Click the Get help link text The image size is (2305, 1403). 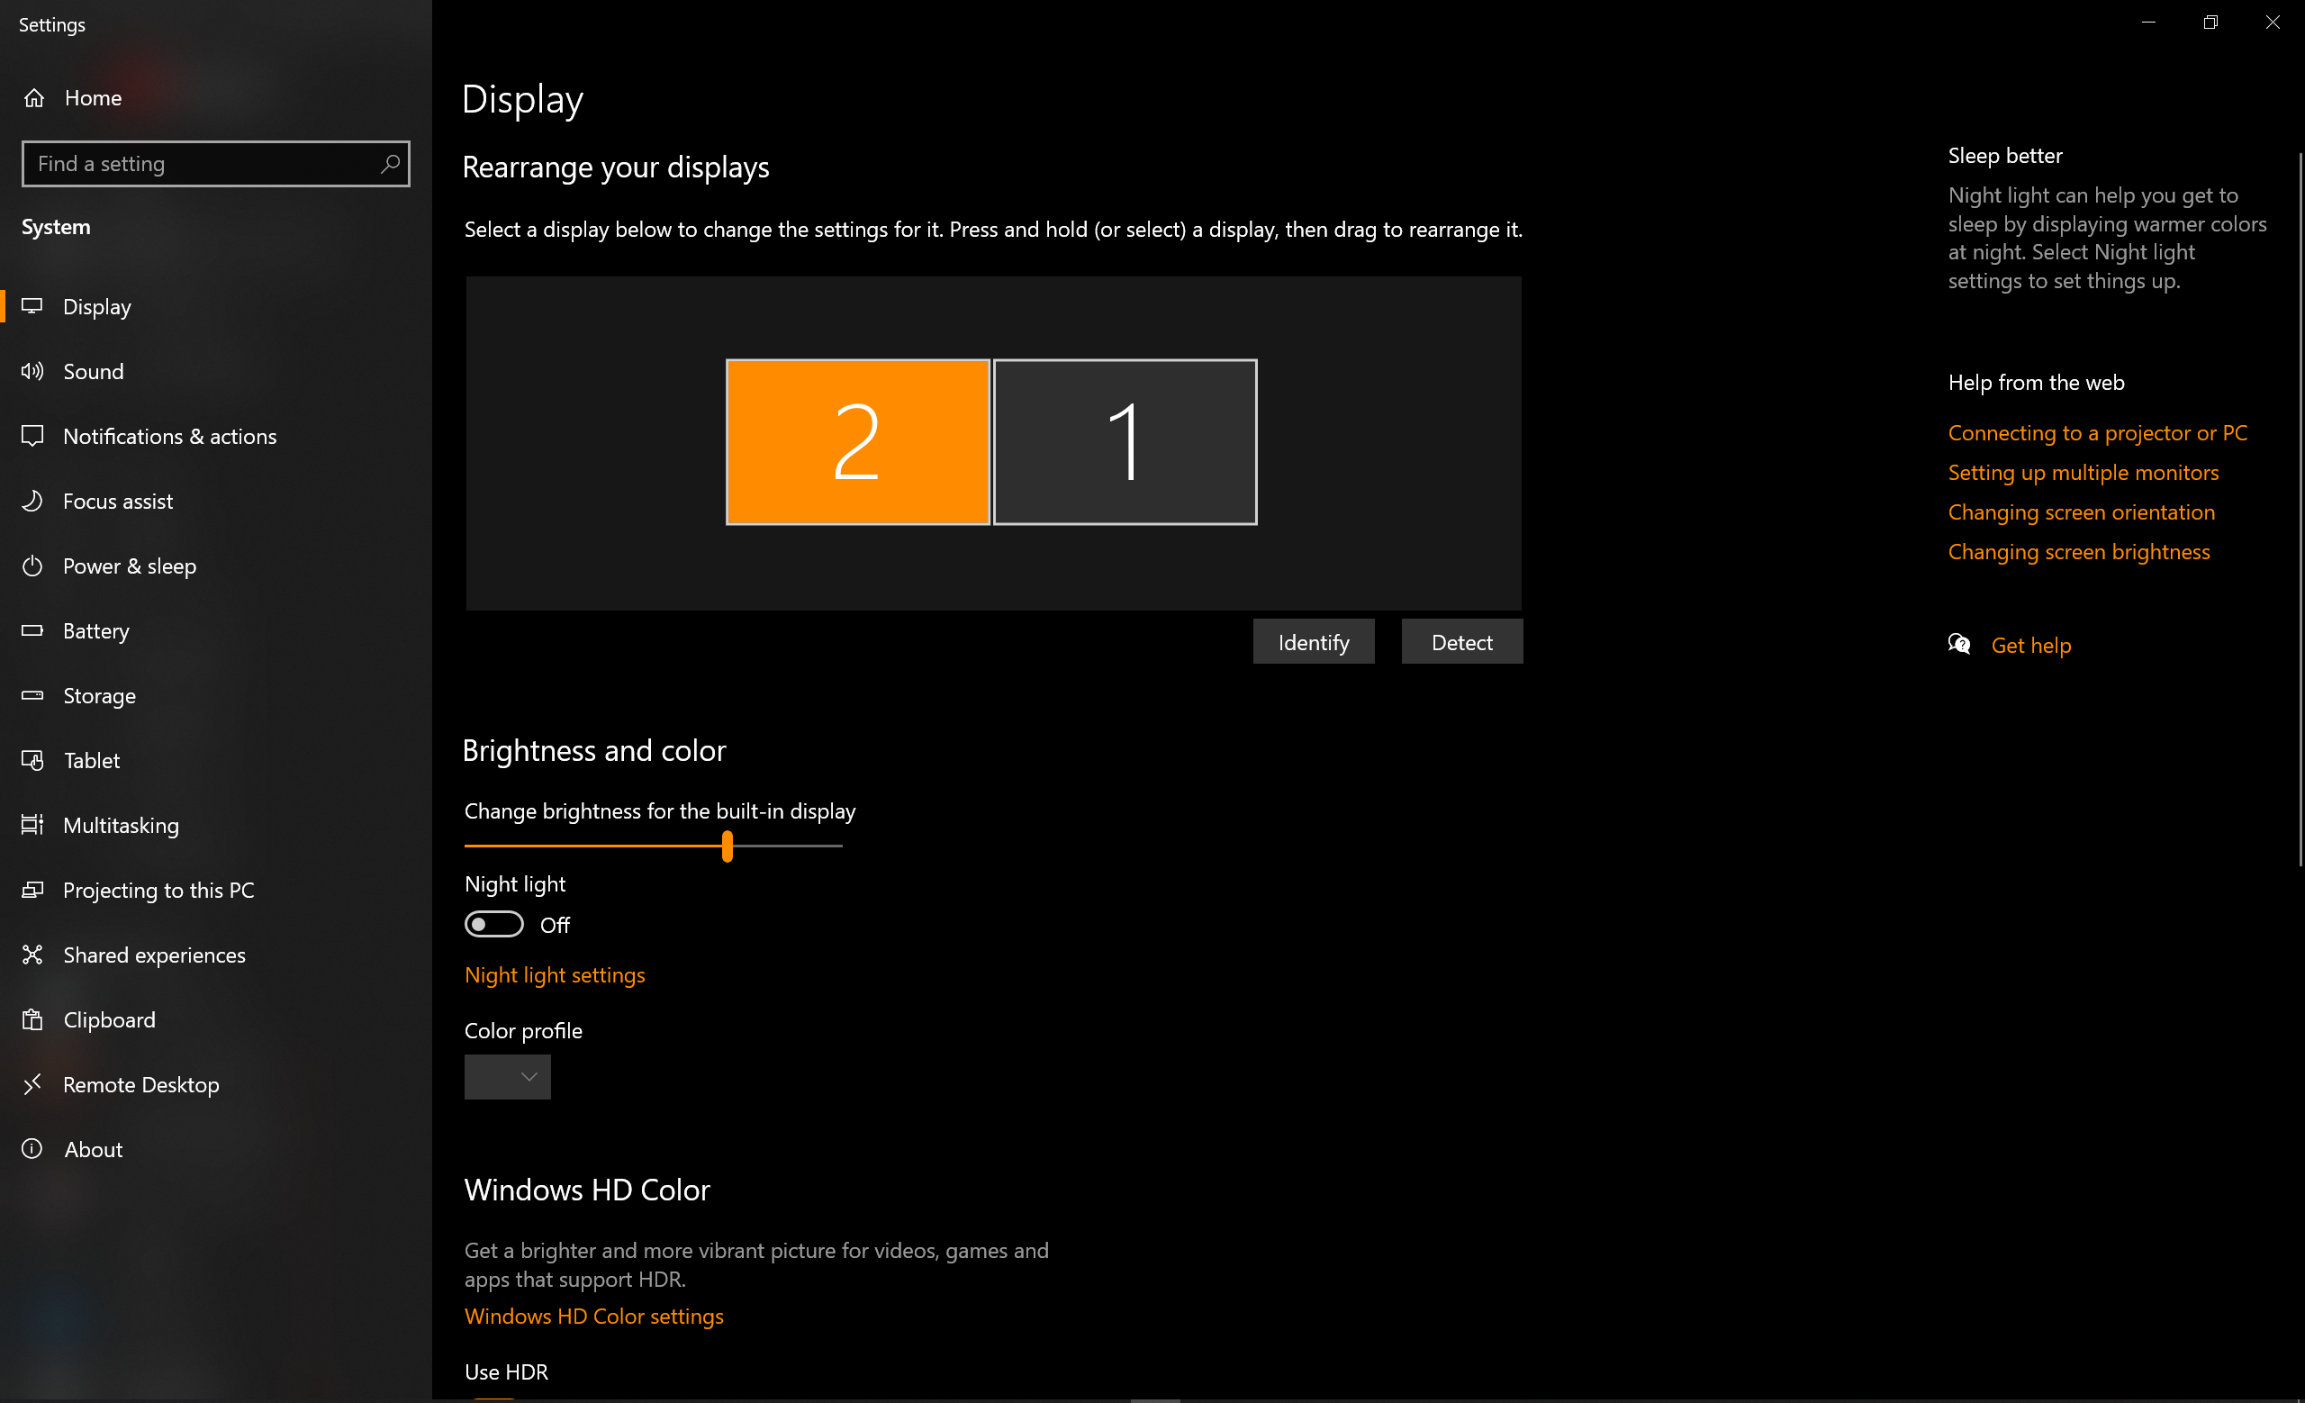pos(2031,646)
